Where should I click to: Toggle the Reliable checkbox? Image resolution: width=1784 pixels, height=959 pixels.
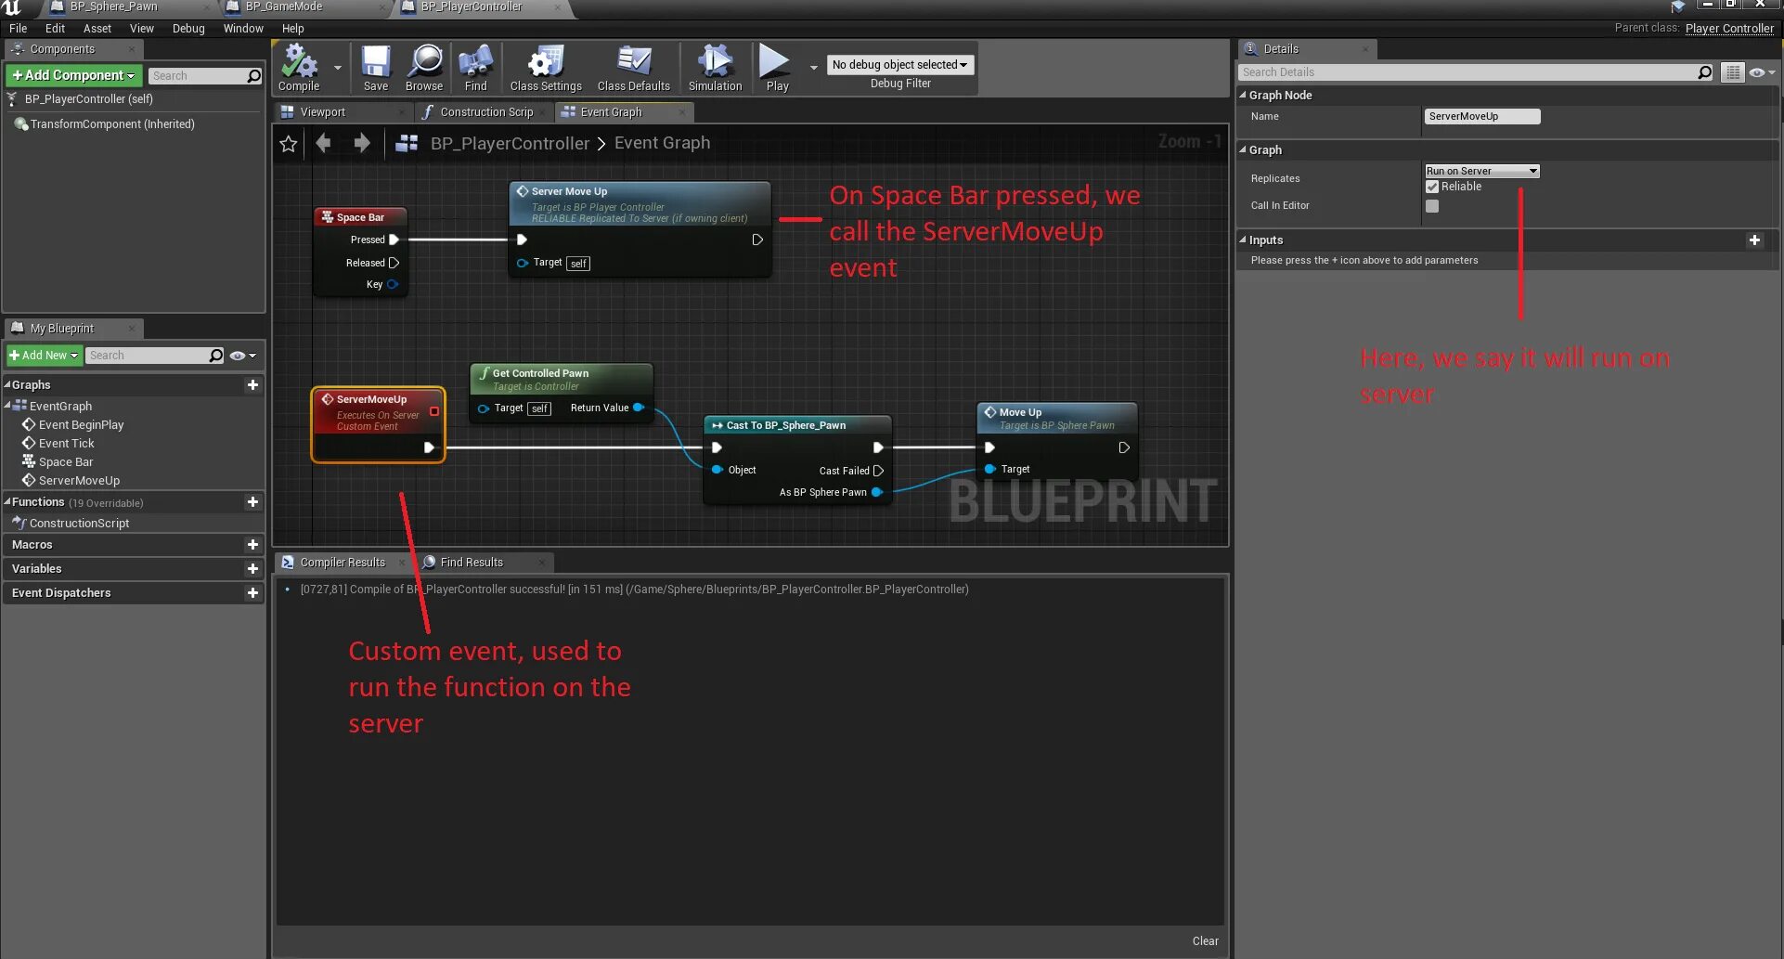click(1432, 187)
